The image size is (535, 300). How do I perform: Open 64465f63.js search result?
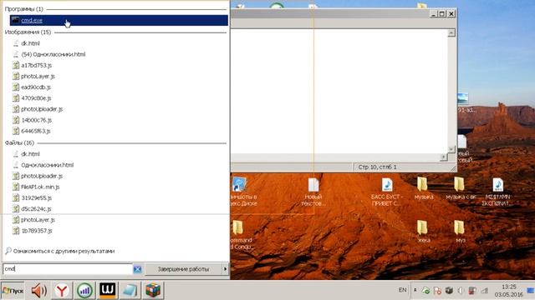point(35,131)
